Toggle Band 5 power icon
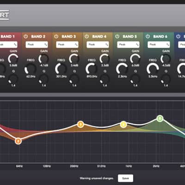The image size is (185, 185). tap(117, 37)
